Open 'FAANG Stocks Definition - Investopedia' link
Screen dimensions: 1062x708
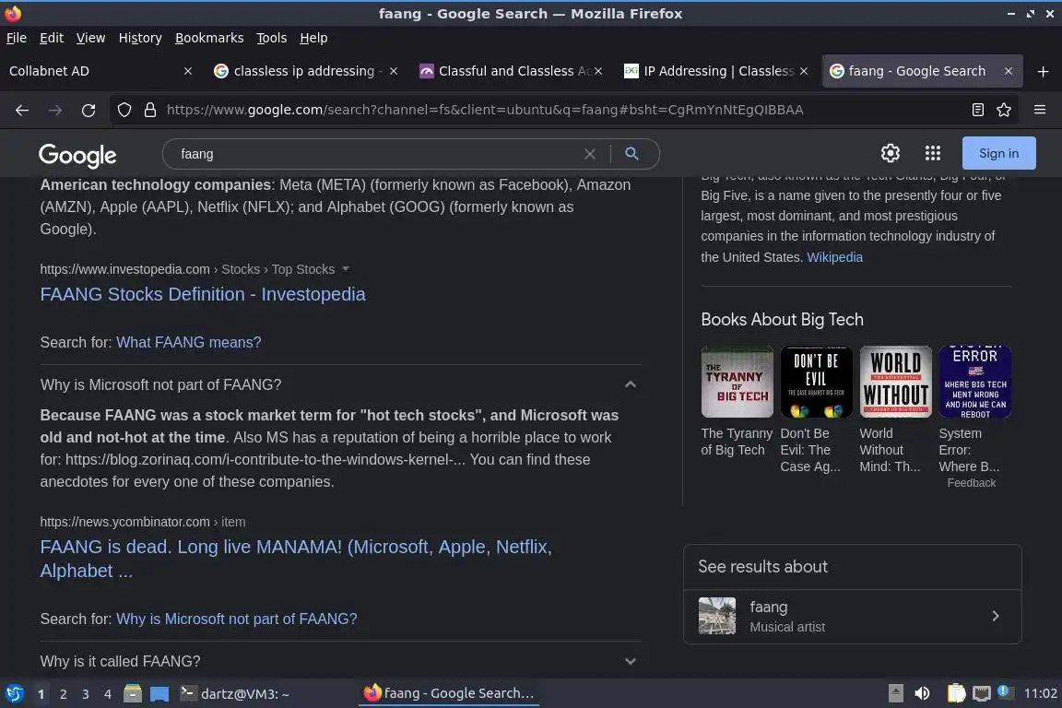203,294
